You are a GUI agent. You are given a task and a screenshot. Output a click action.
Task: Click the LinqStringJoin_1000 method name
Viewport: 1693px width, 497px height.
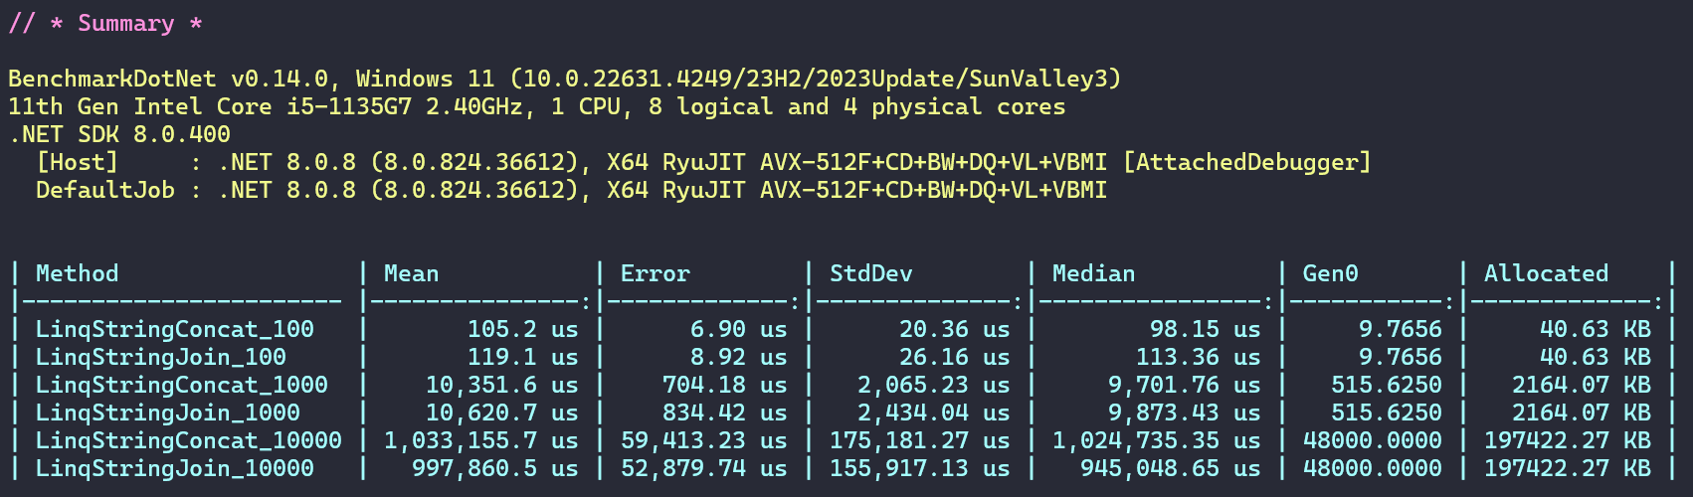point(168,413)
